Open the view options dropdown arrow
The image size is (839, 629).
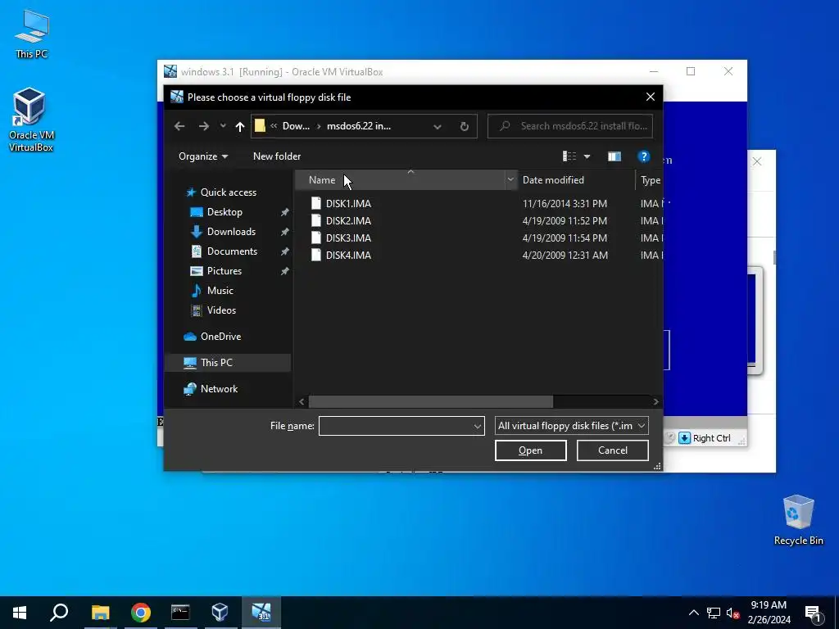587,156
